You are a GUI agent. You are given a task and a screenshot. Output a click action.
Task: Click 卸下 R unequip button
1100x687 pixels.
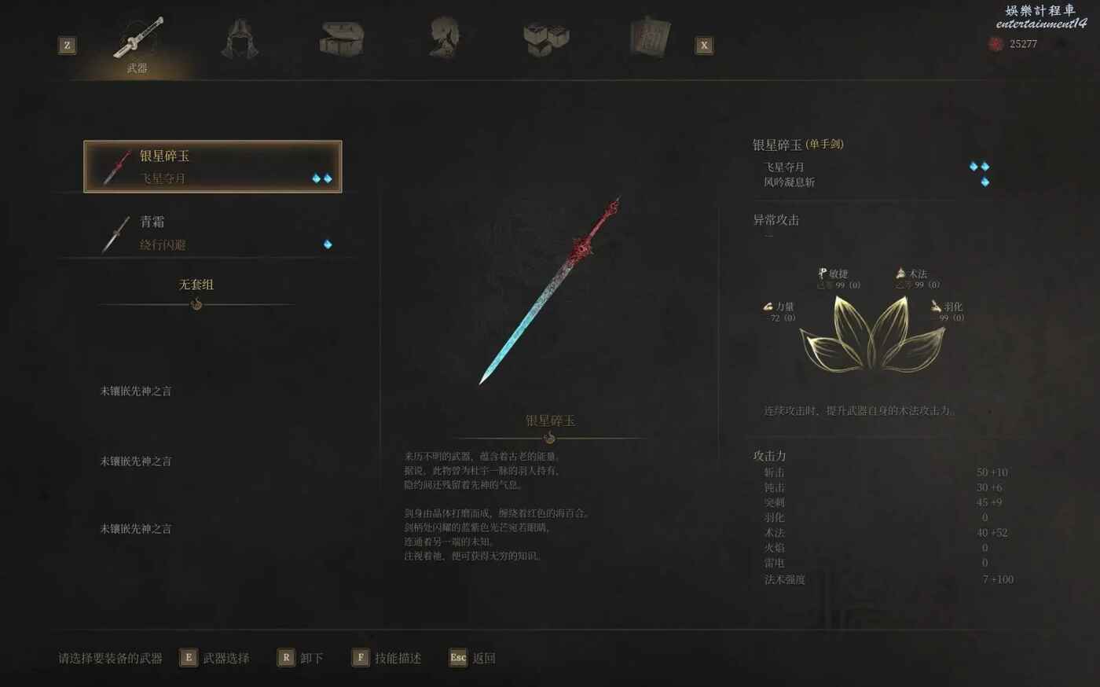click(x=300, y=658)
